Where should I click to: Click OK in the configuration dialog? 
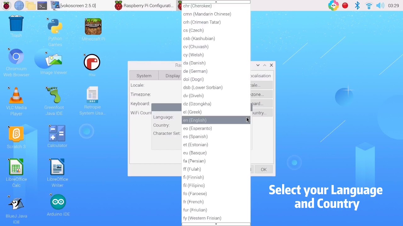coord(264,169)
